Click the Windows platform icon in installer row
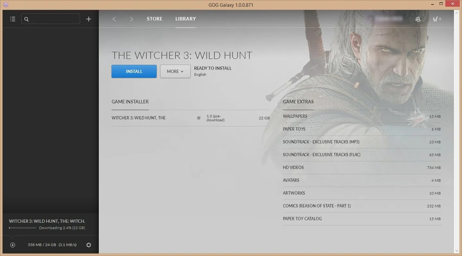The width and height of the screenshot is (462, 256). coord(199,118)
